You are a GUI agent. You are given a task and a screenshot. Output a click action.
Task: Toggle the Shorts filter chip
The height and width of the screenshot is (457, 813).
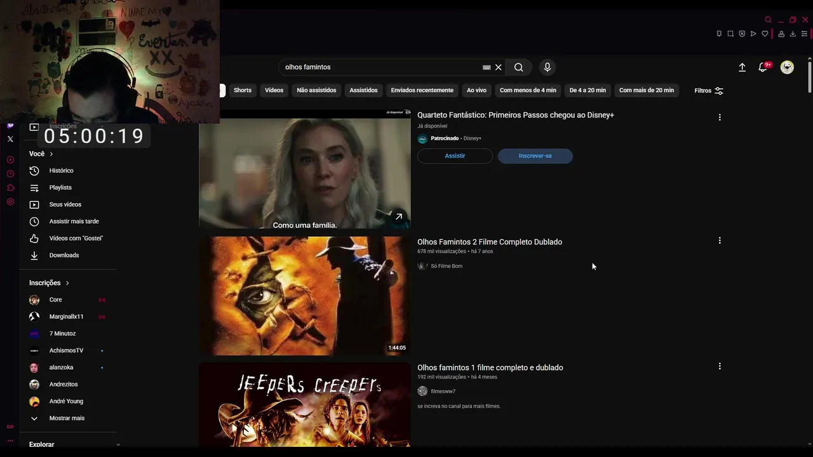click(x=243, y=90)
